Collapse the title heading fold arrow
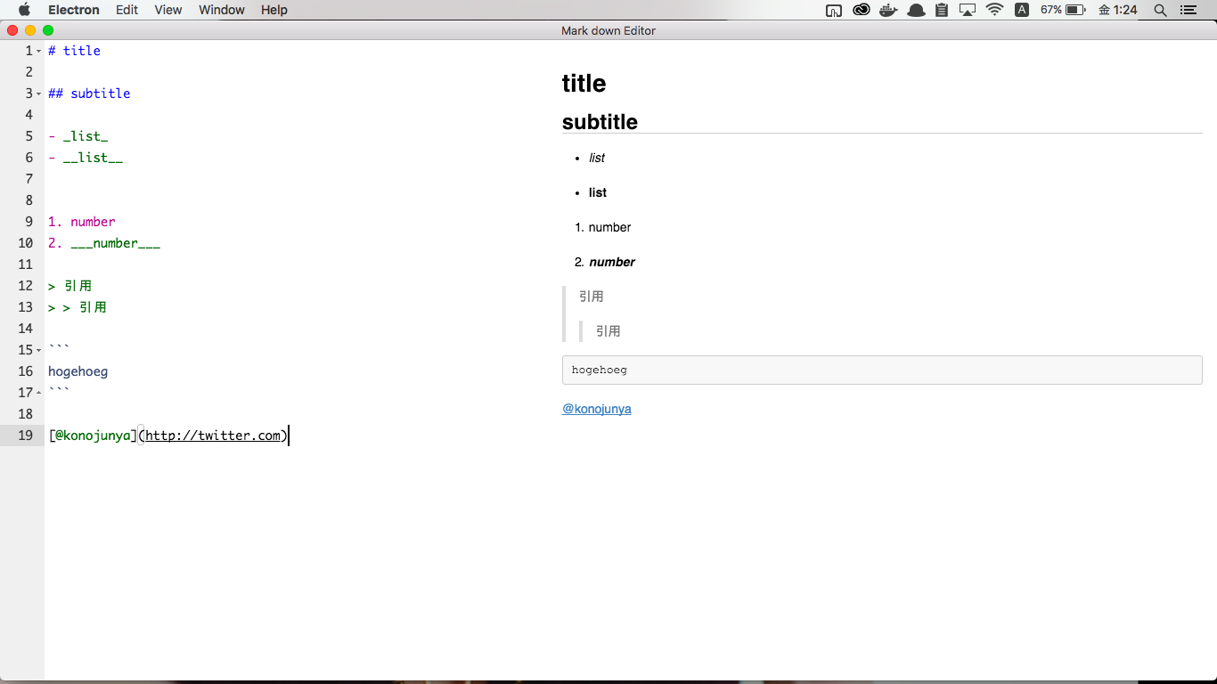 38,51
